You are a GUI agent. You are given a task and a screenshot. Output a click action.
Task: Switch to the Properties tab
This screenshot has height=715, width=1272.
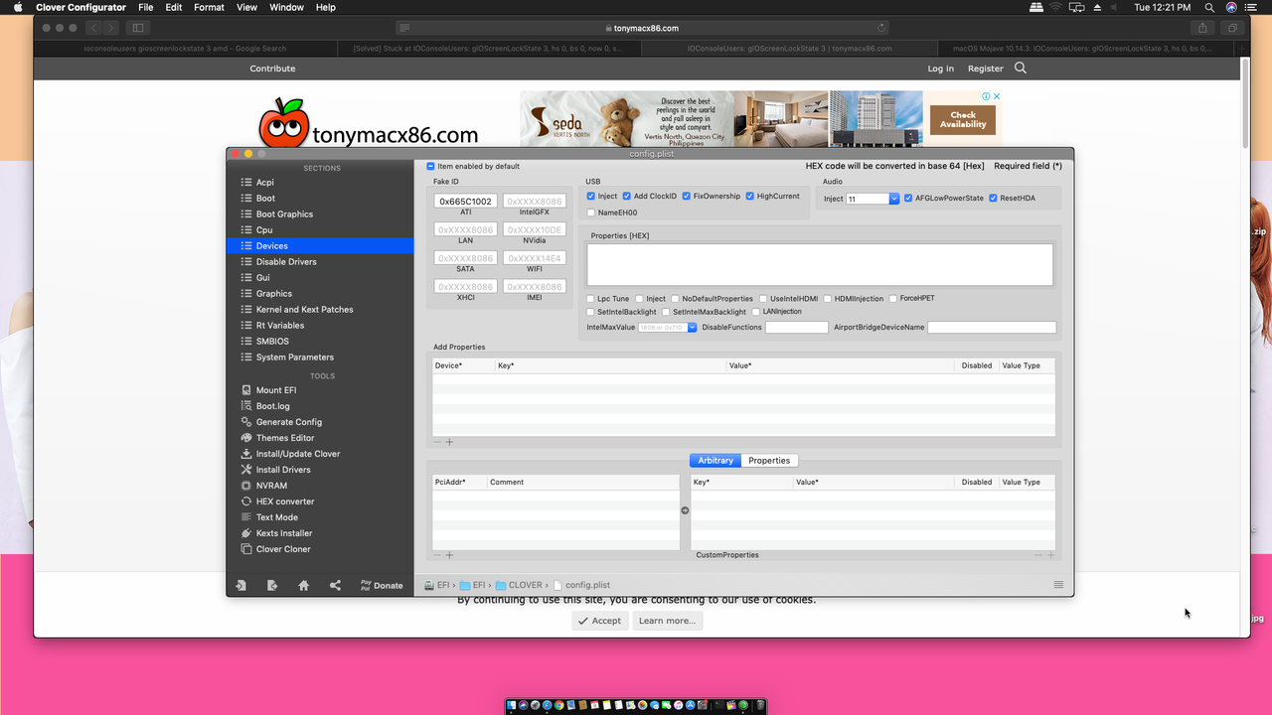pyautogui.click(x=769, y=460)
